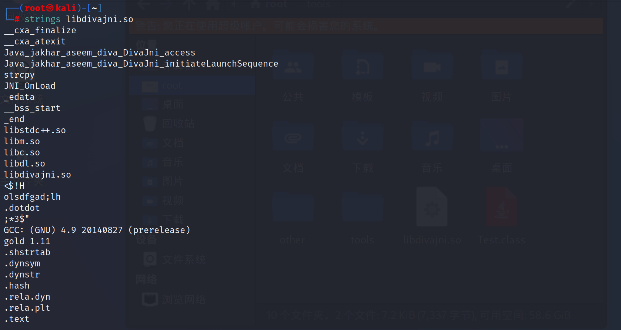Click the back arrow in file manager toolbar
Screen dimensions: 621x330
click(144, 5)
